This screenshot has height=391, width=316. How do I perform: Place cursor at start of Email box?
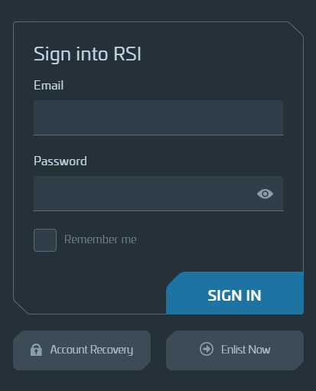coord(38,118)
